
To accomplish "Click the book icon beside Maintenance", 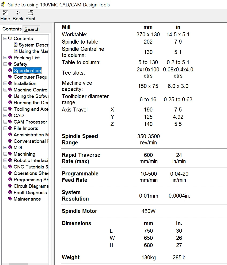I will (x=10, y=199).
